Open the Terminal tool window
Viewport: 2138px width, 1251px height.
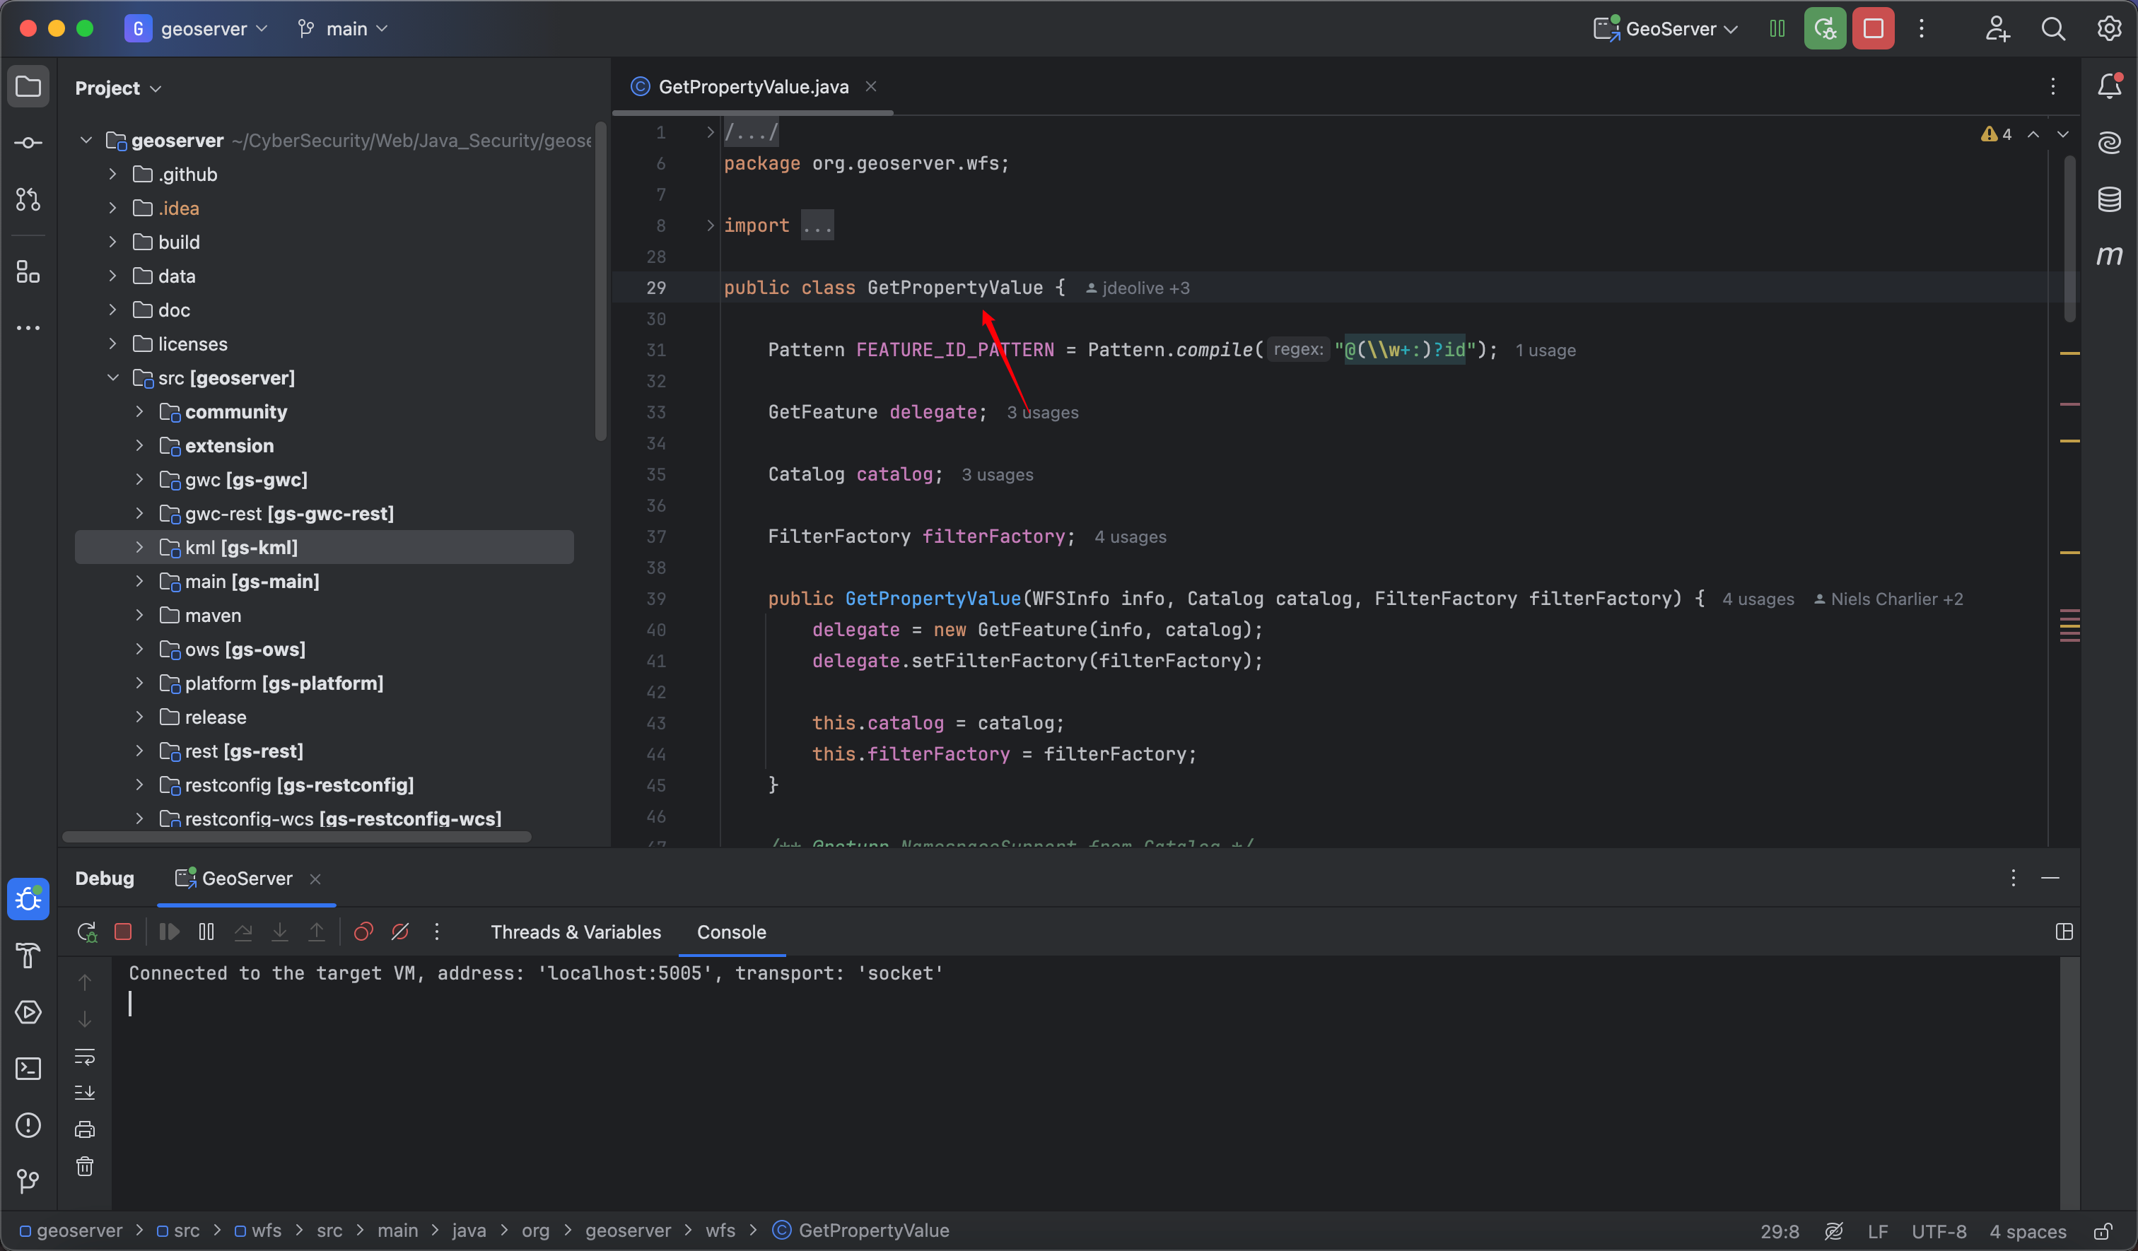[x=28, y=1069]
